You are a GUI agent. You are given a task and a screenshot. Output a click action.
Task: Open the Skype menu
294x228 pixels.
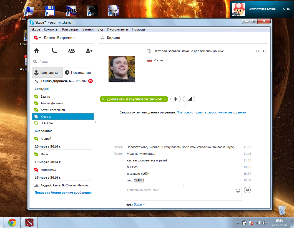(36, 29)
